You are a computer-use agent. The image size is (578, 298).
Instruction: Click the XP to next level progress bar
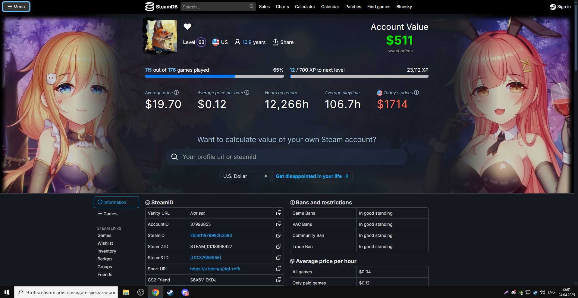[359, 76]
